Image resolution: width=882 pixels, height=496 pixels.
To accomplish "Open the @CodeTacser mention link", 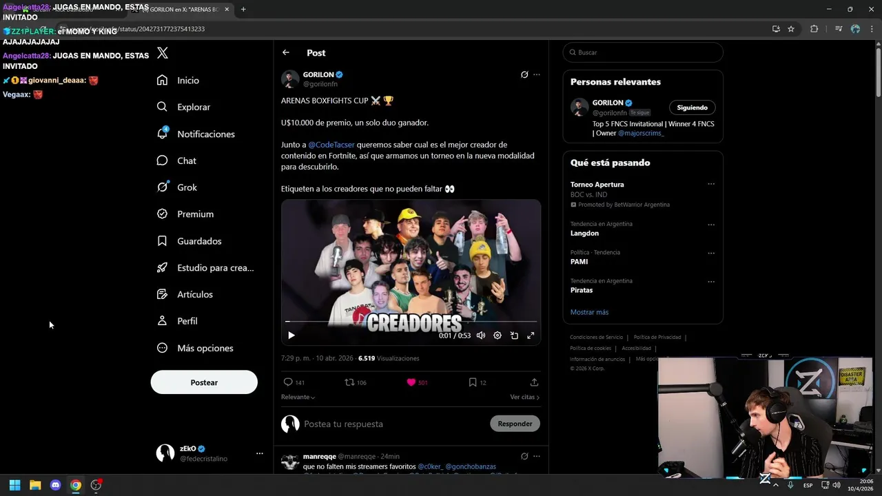I will click(x=331, y=145).
